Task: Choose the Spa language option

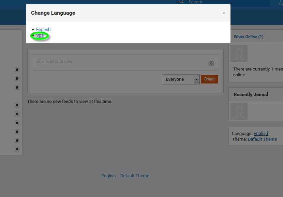Action: (x=40, y=35)
